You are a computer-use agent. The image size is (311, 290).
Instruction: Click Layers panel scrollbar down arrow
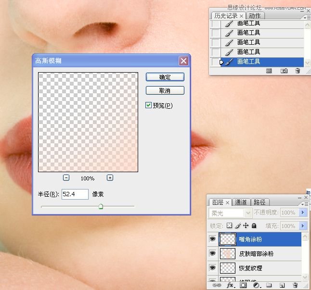point(305,277)
